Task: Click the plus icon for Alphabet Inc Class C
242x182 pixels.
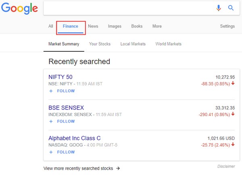Action: tap(51, 152)
